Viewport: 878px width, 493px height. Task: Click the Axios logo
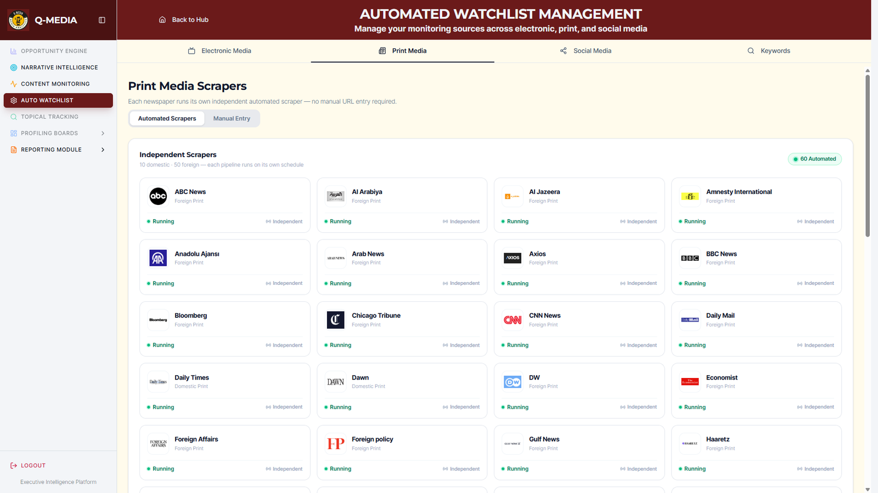[513, 258]
